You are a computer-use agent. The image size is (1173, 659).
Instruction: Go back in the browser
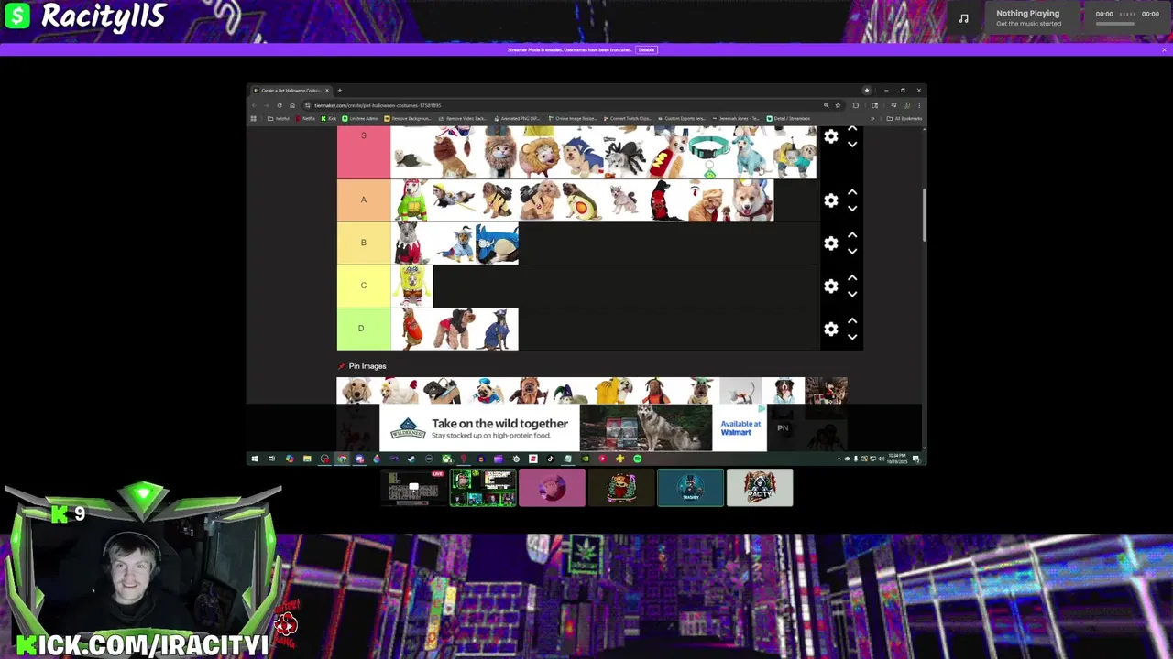coord(254,105)
